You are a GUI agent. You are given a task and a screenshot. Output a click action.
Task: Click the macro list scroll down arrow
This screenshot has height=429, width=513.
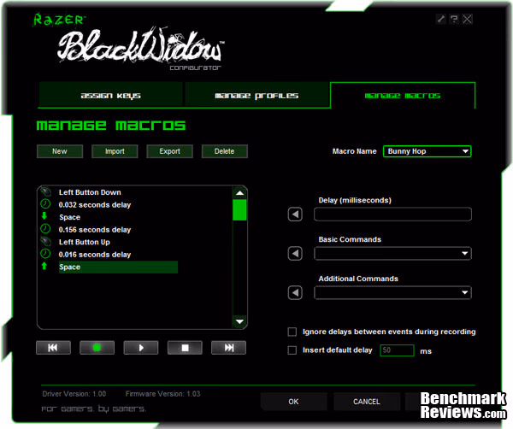coord(239,321)
